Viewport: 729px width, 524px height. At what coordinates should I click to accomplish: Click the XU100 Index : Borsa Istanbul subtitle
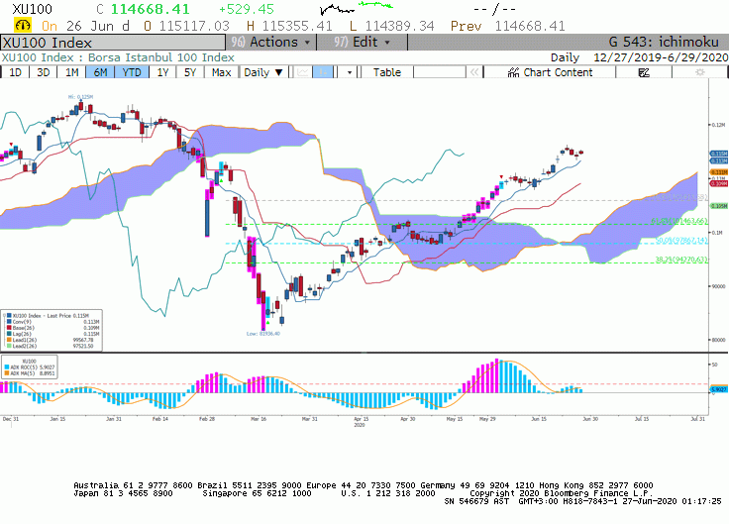[118, 57]
